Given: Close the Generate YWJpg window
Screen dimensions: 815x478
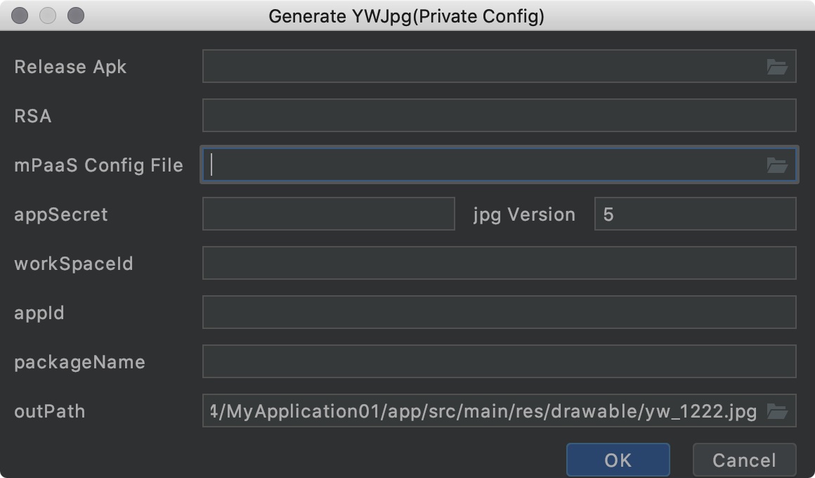Looking at the screenshot, I should 20,15.
